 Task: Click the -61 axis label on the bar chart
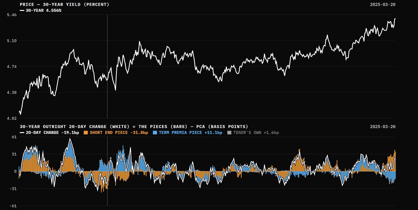pos(13,206)
